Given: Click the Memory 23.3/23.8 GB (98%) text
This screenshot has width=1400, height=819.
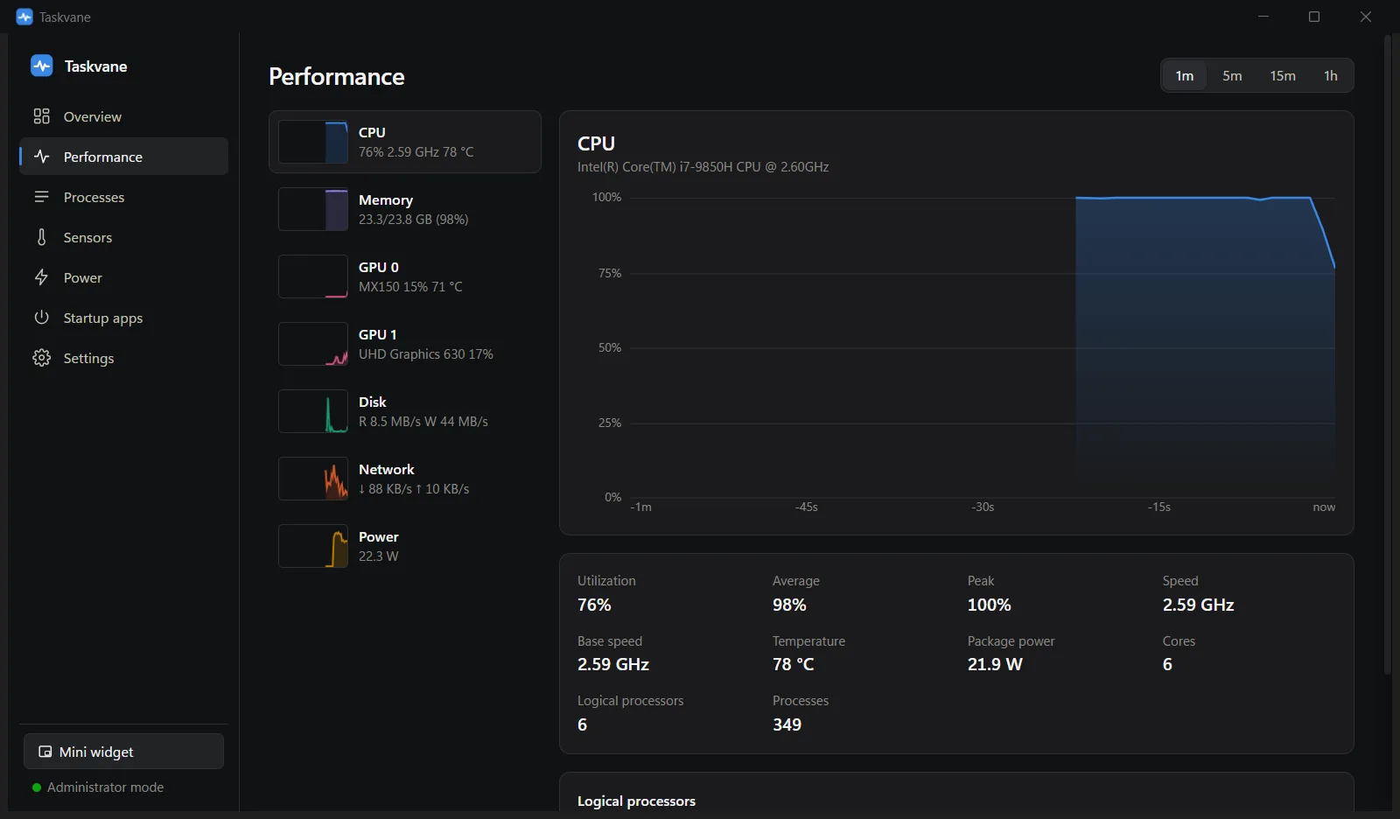Looking at the screenshot, I should coord(413,220).
